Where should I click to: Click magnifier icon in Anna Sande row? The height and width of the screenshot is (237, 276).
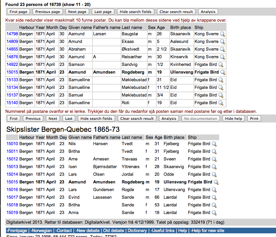coord(214,213)
